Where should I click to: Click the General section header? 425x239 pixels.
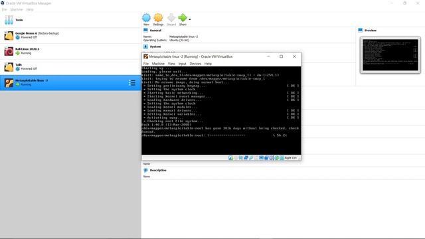[x=155, y=31]
